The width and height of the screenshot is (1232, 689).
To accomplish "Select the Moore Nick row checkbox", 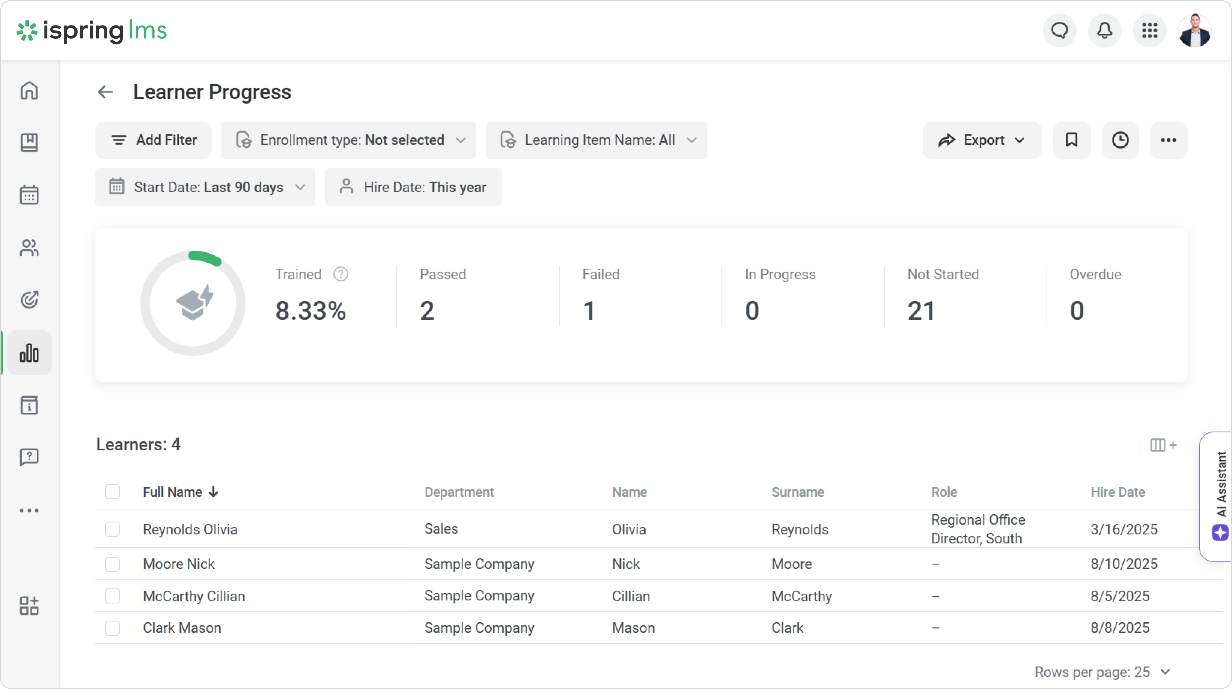I will 112,564.
